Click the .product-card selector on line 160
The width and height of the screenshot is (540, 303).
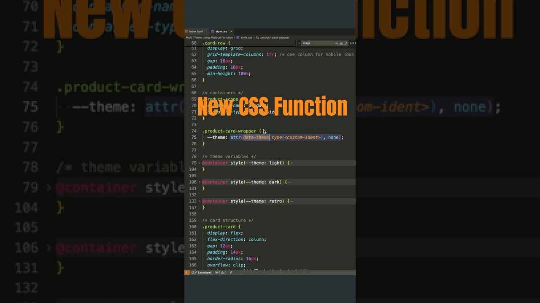point(219,227)
